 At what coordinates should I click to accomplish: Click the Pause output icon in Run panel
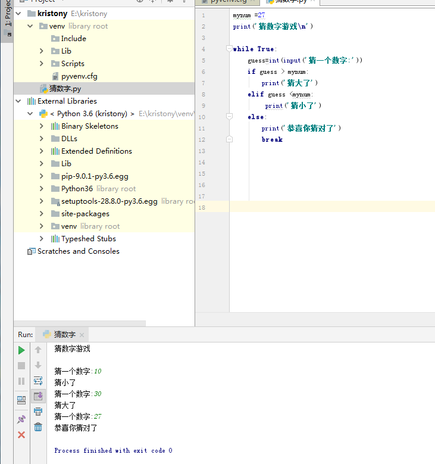coord(21,381)
